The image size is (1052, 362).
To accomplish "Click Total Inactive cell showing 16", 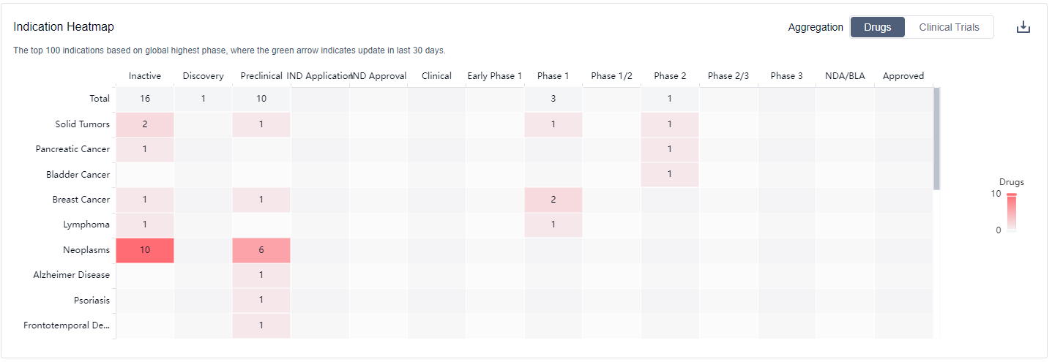I will (145, 99).
